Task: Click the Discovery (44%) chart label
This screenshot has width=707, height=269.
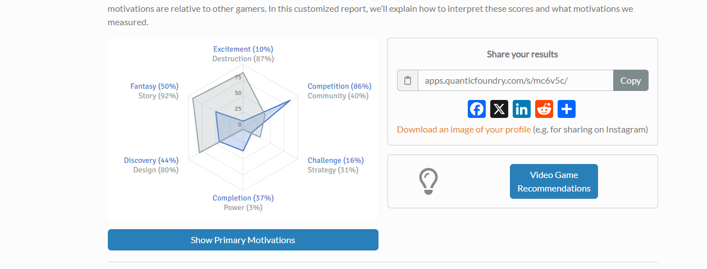Action: pyautogui.click(x=151, y=161)
